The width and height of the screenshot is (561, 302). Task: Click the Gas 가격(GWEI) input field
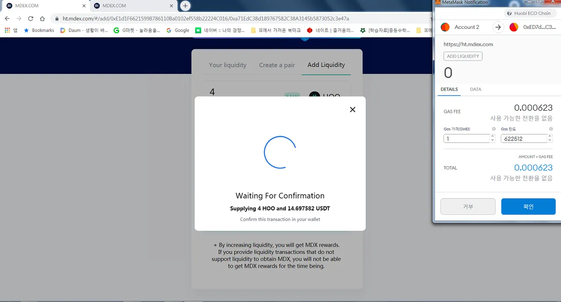[466, 138]
